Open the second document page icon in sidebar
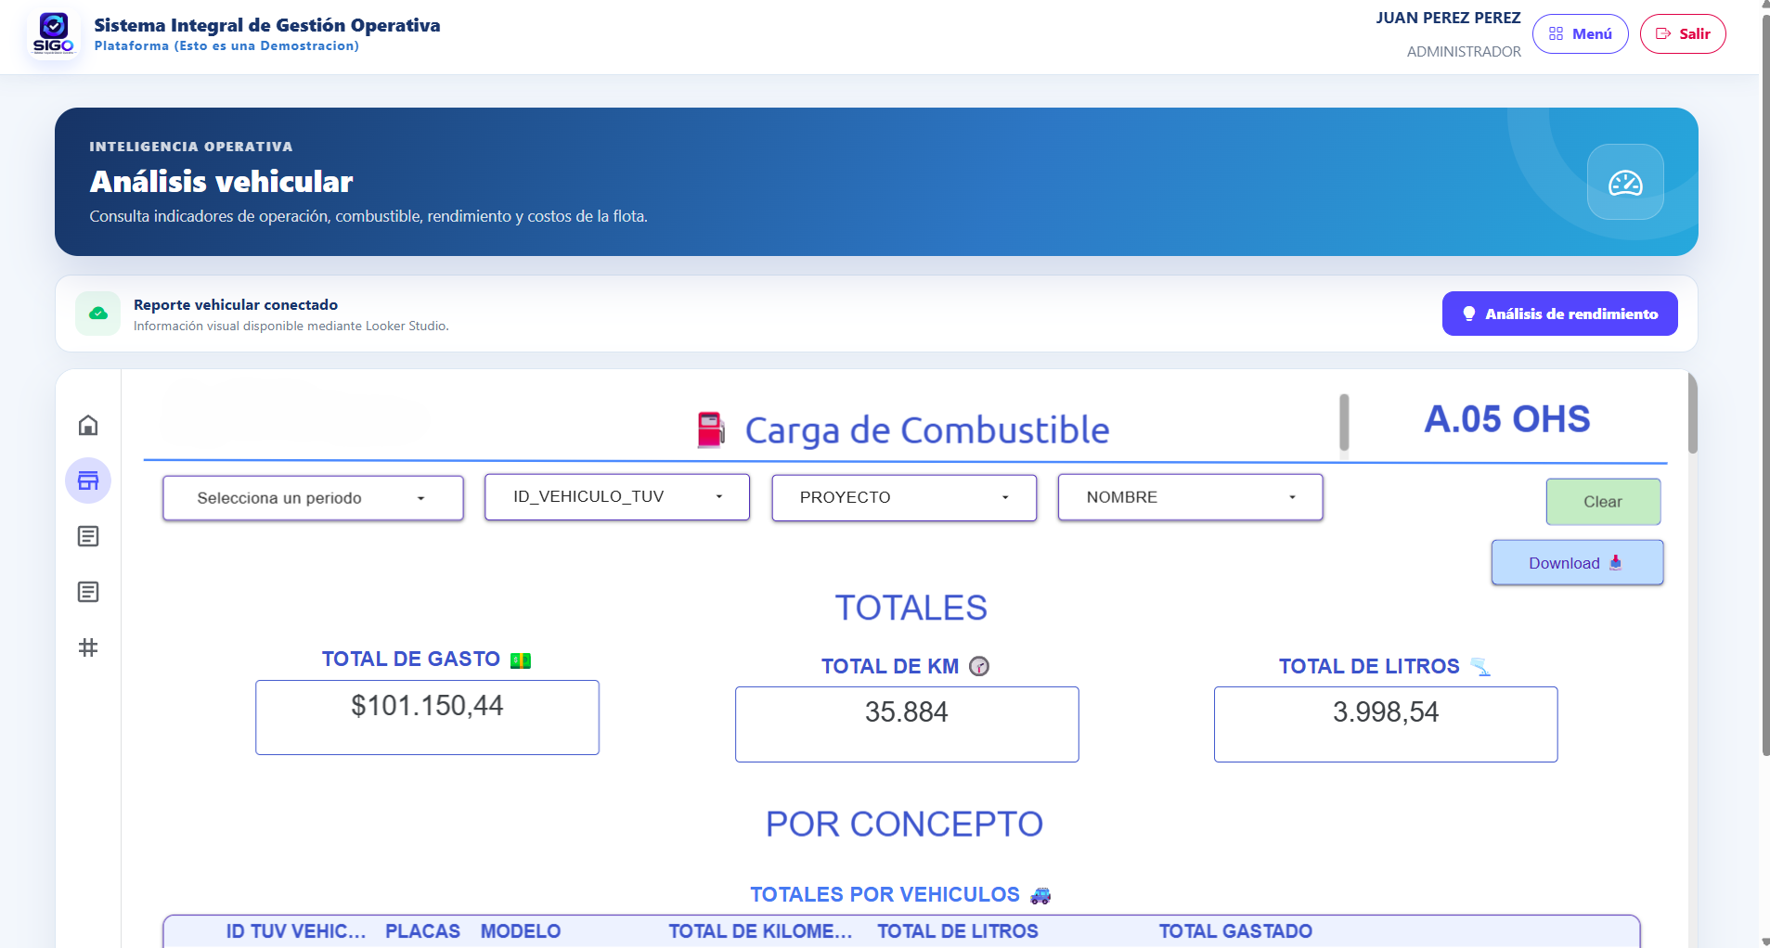 [88, 592]
